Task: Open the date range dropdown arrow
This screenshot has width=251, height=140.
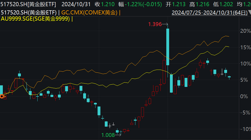Action: (x=249, y=13)
